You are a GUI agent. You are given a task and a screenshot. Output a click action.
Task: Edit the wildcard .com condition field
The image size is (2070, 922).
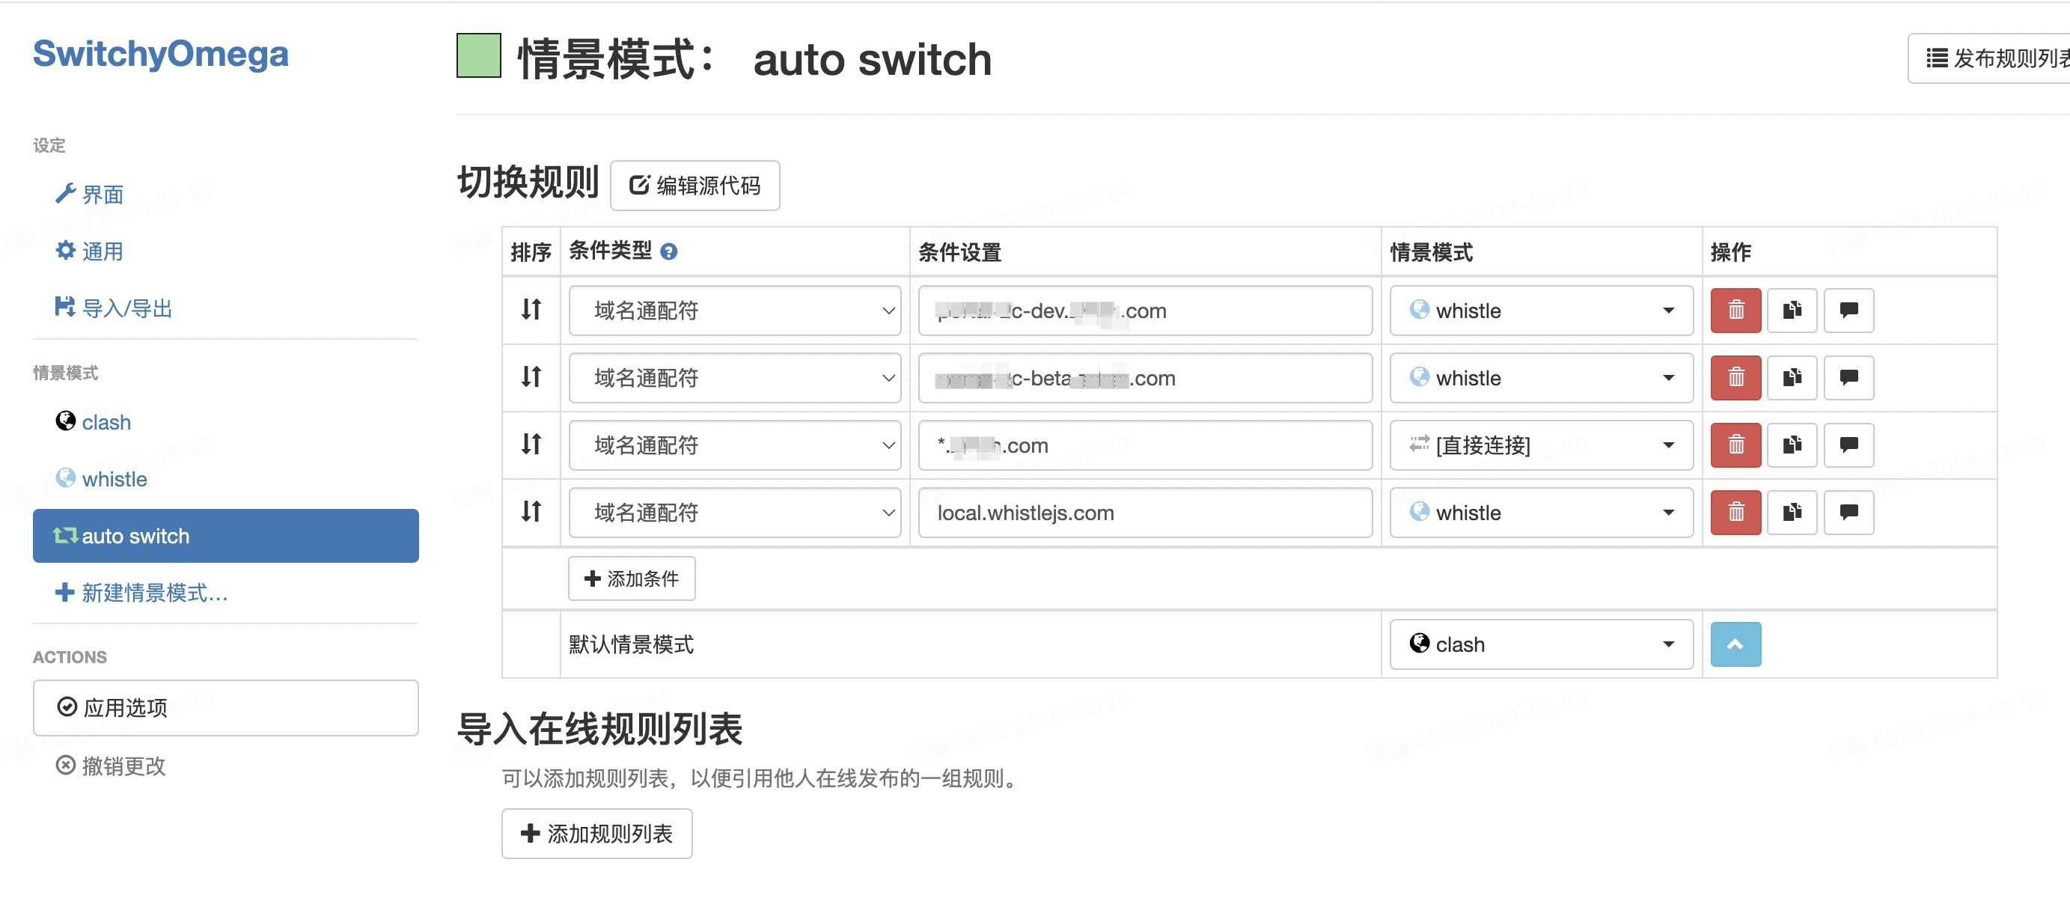tap(1145, 445)
